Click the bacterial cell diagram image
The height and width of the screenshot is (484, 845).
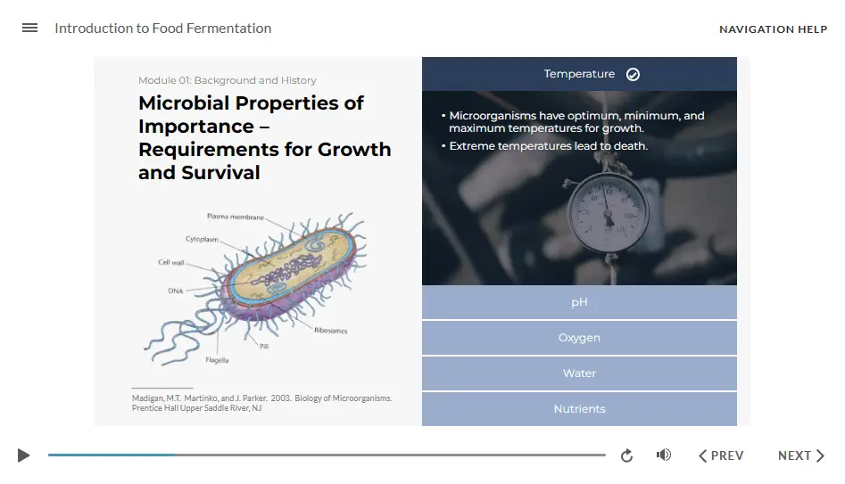[x=259, y=285]
